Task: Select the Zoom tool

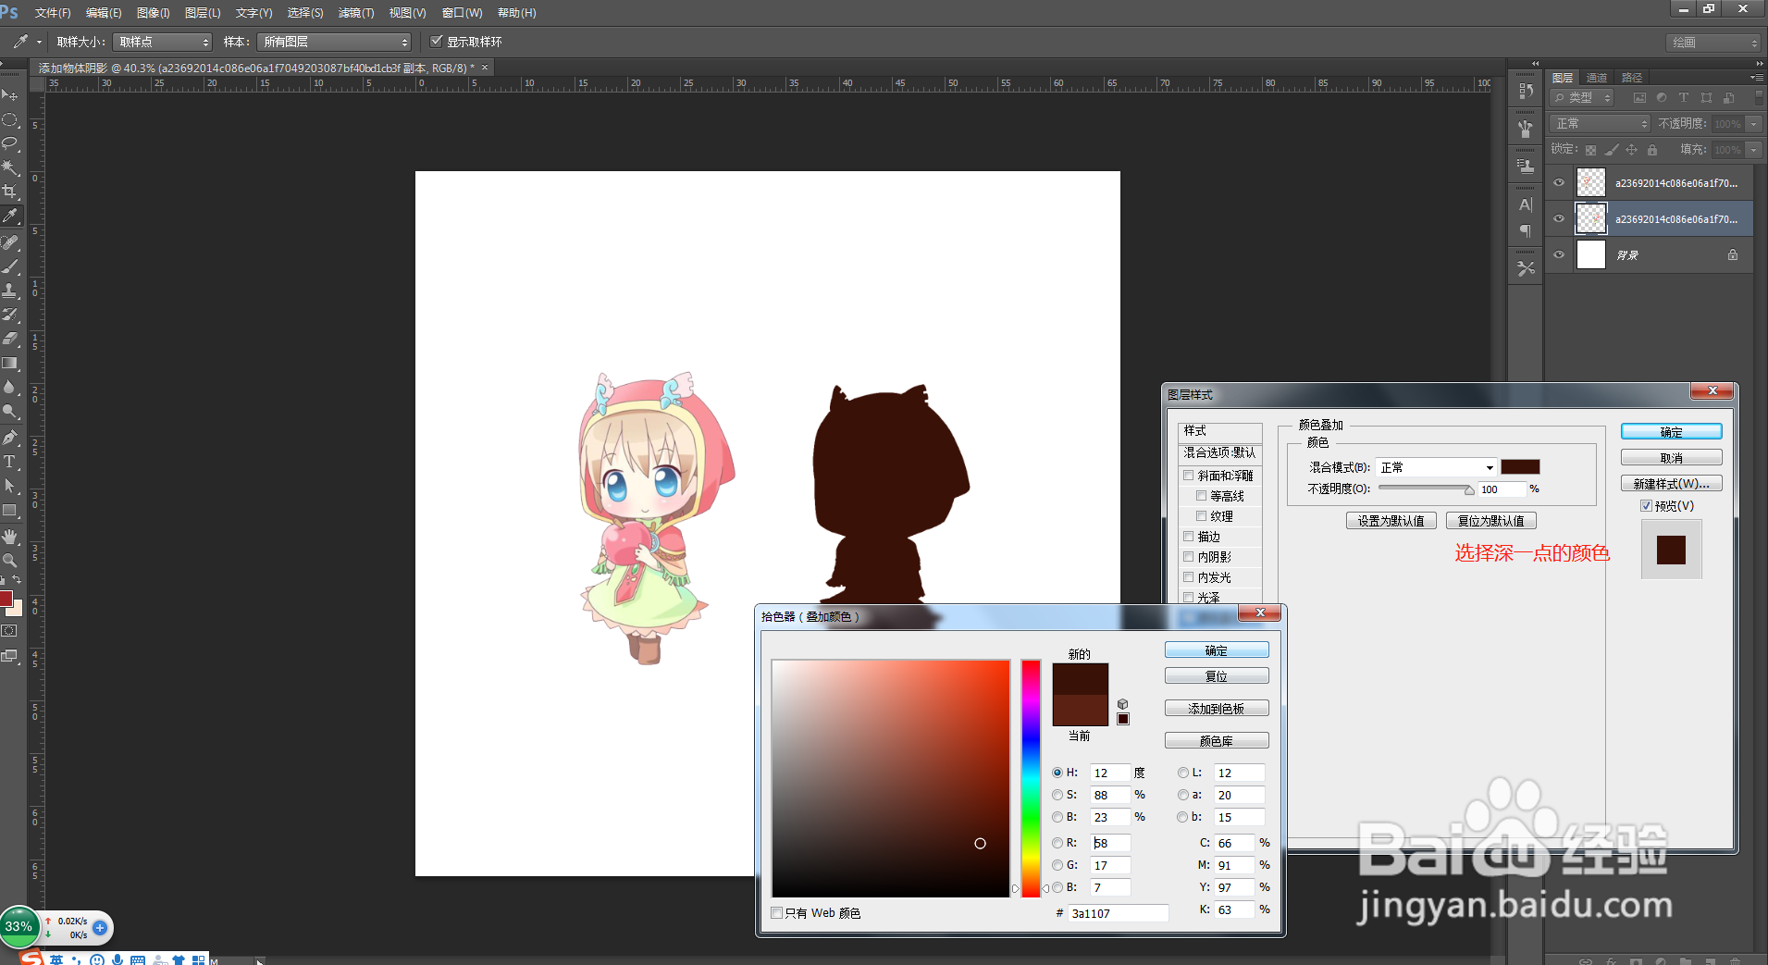Action: [10, 561]
